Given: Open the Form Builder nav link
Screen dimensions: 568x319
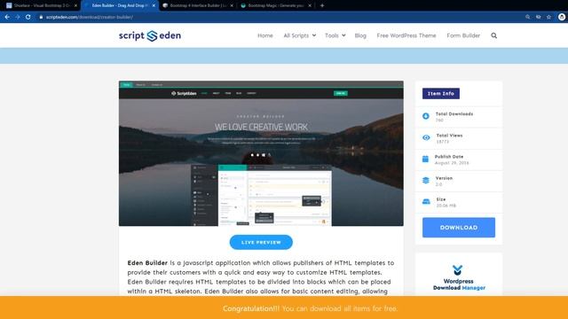Looking at the screenshot, I should point(463,35).
